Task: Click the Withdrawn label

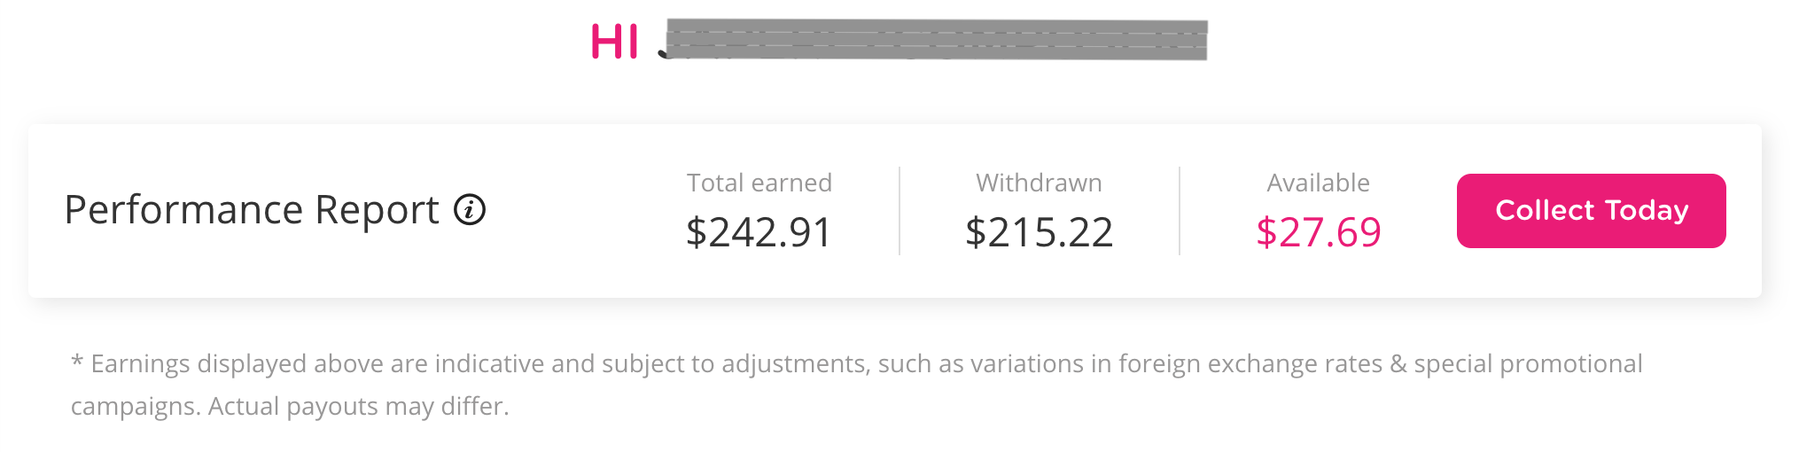Action: point(1039,183)
